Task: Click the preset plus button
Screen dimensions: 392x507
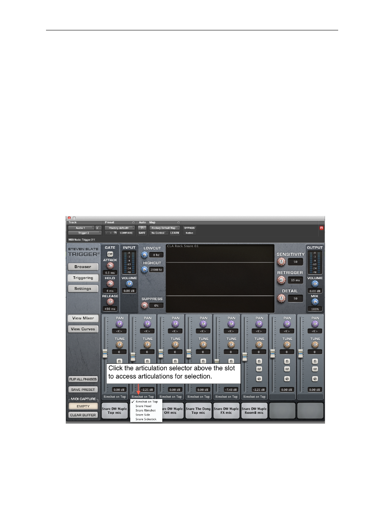Action: [x=111, y=233]
